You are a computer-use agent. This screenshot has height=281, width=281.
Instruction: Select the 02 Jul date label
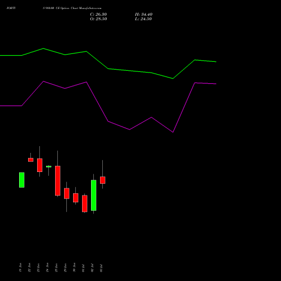(92, 268)
